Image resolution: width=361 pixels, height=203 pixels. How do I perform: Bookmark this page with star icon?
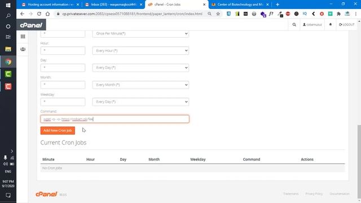(218, 14)
